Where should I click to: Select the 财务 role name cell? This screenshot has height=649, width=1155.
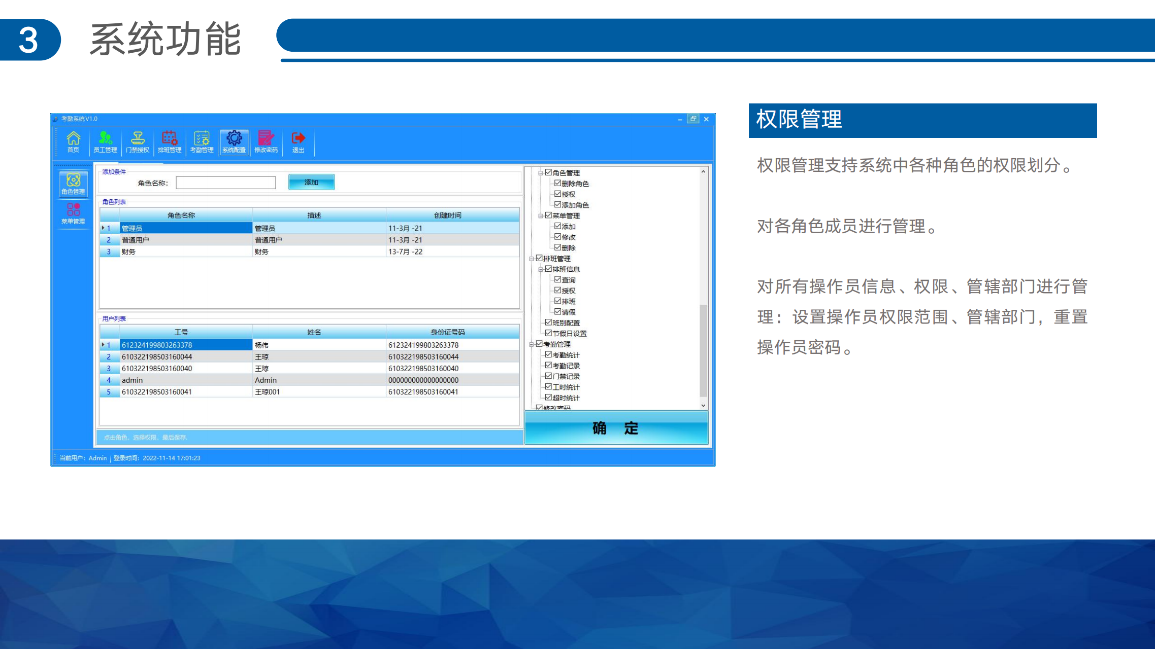[186, 251]
